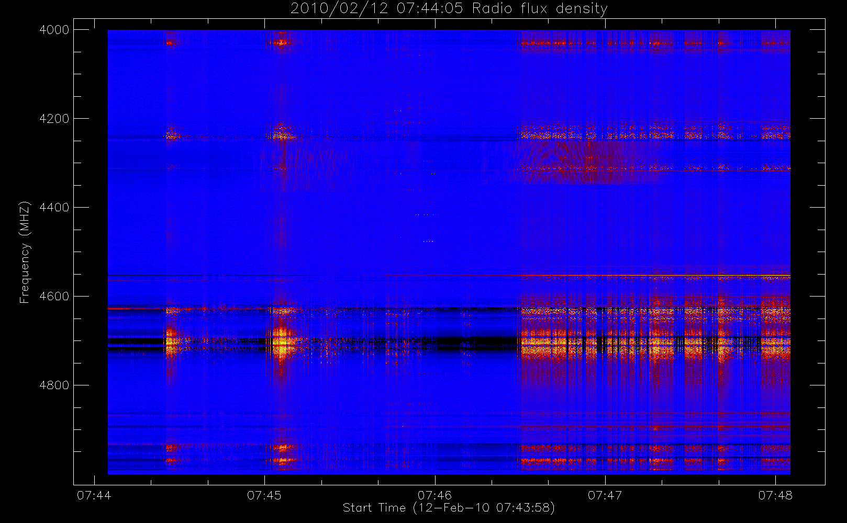This screenshot has height=523, width=847.
Task: Select the 4000 frequency tick label
Action: point(54,30)
